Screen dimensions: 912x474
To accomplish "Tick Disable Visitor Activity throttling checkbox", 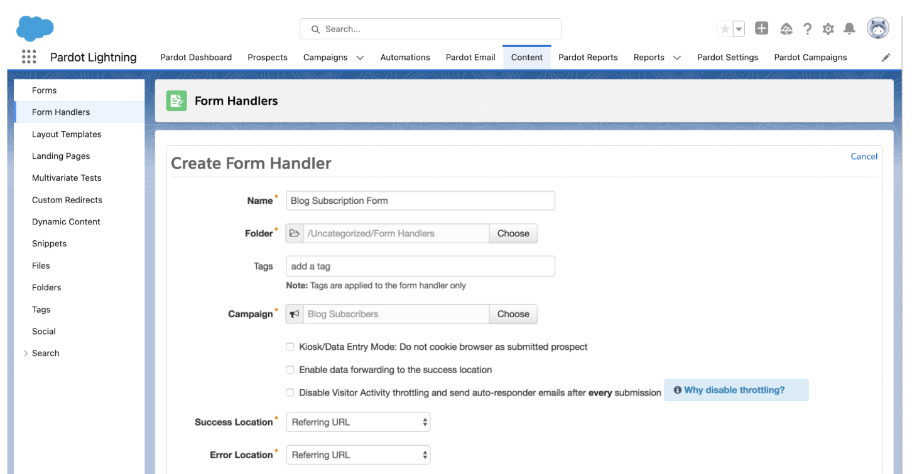I will [290, 392].
